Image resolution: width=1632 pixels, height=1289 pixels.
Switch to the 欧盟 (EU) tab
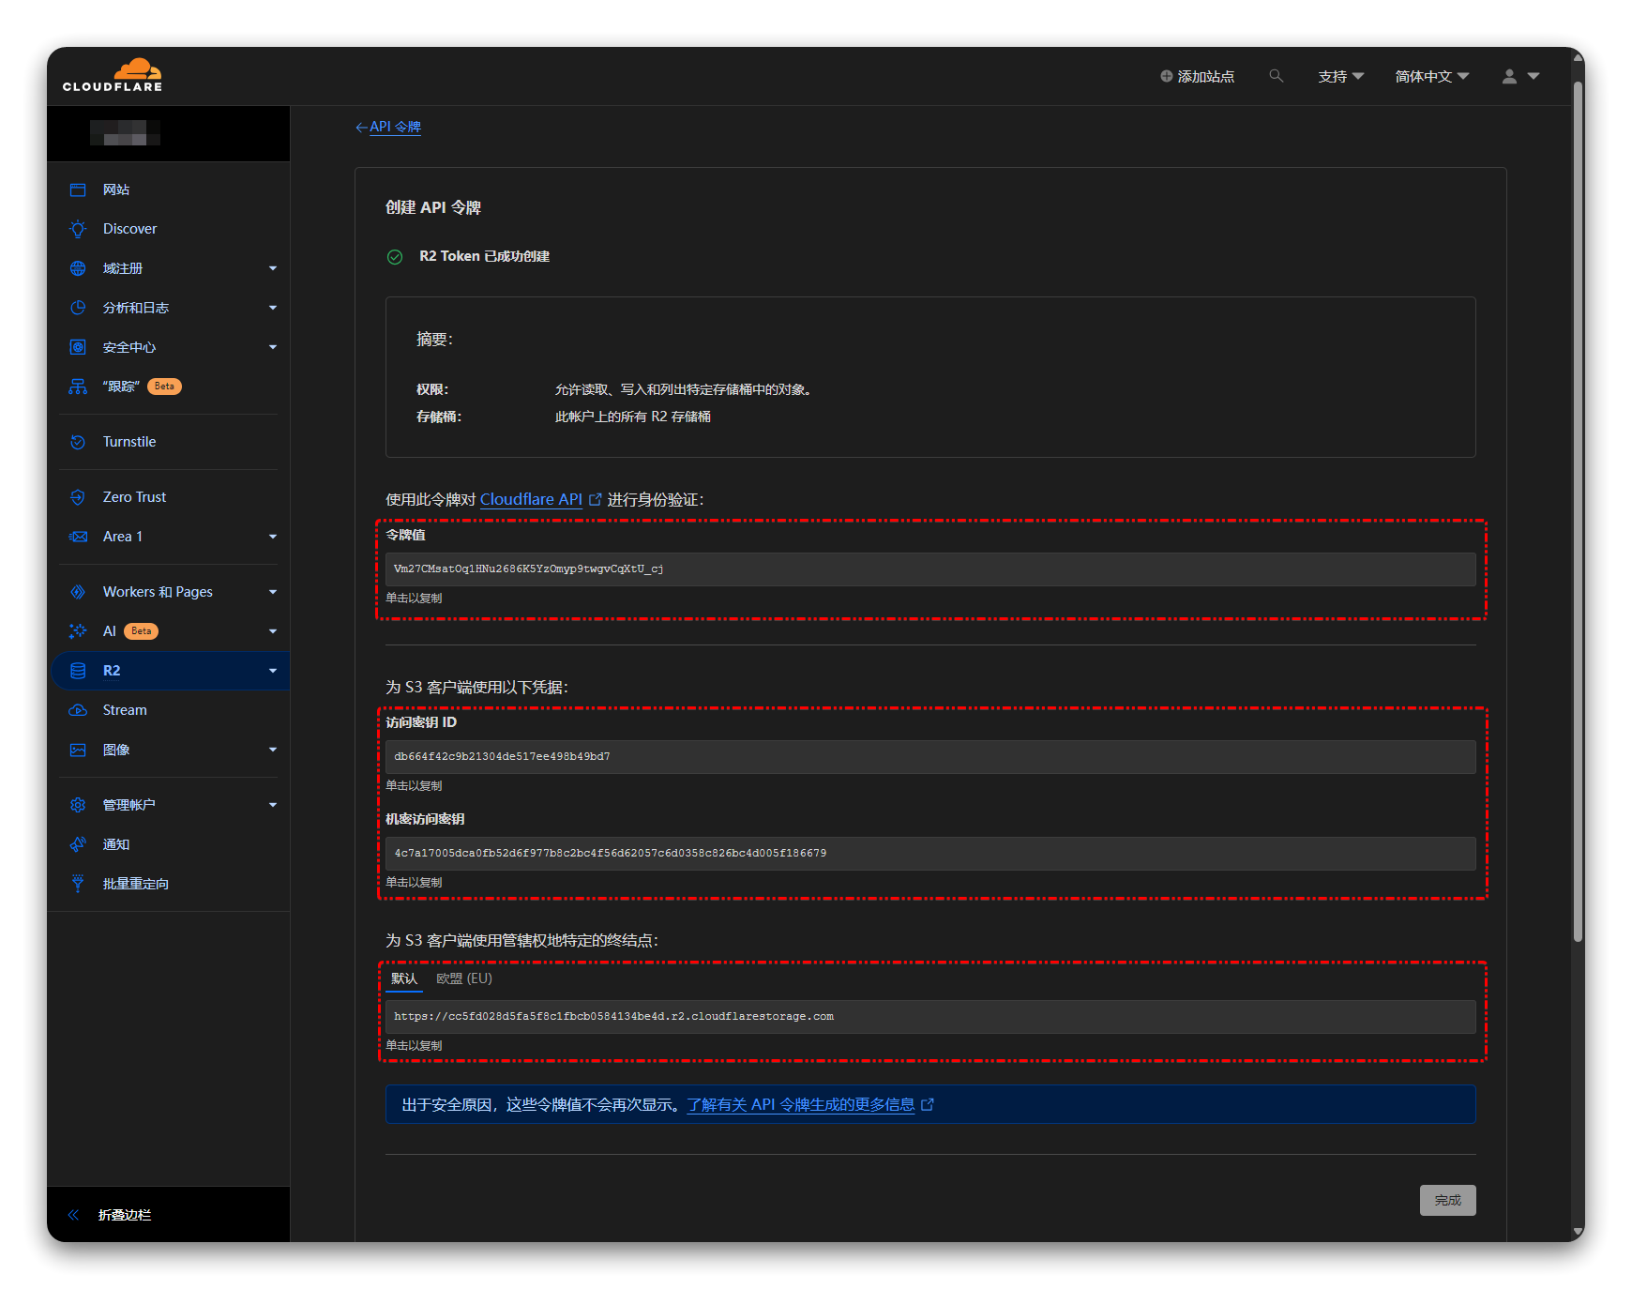(x=464, y=978)
